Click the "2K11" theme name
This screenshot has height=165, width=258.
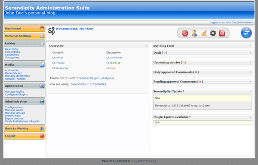point(64,78)
